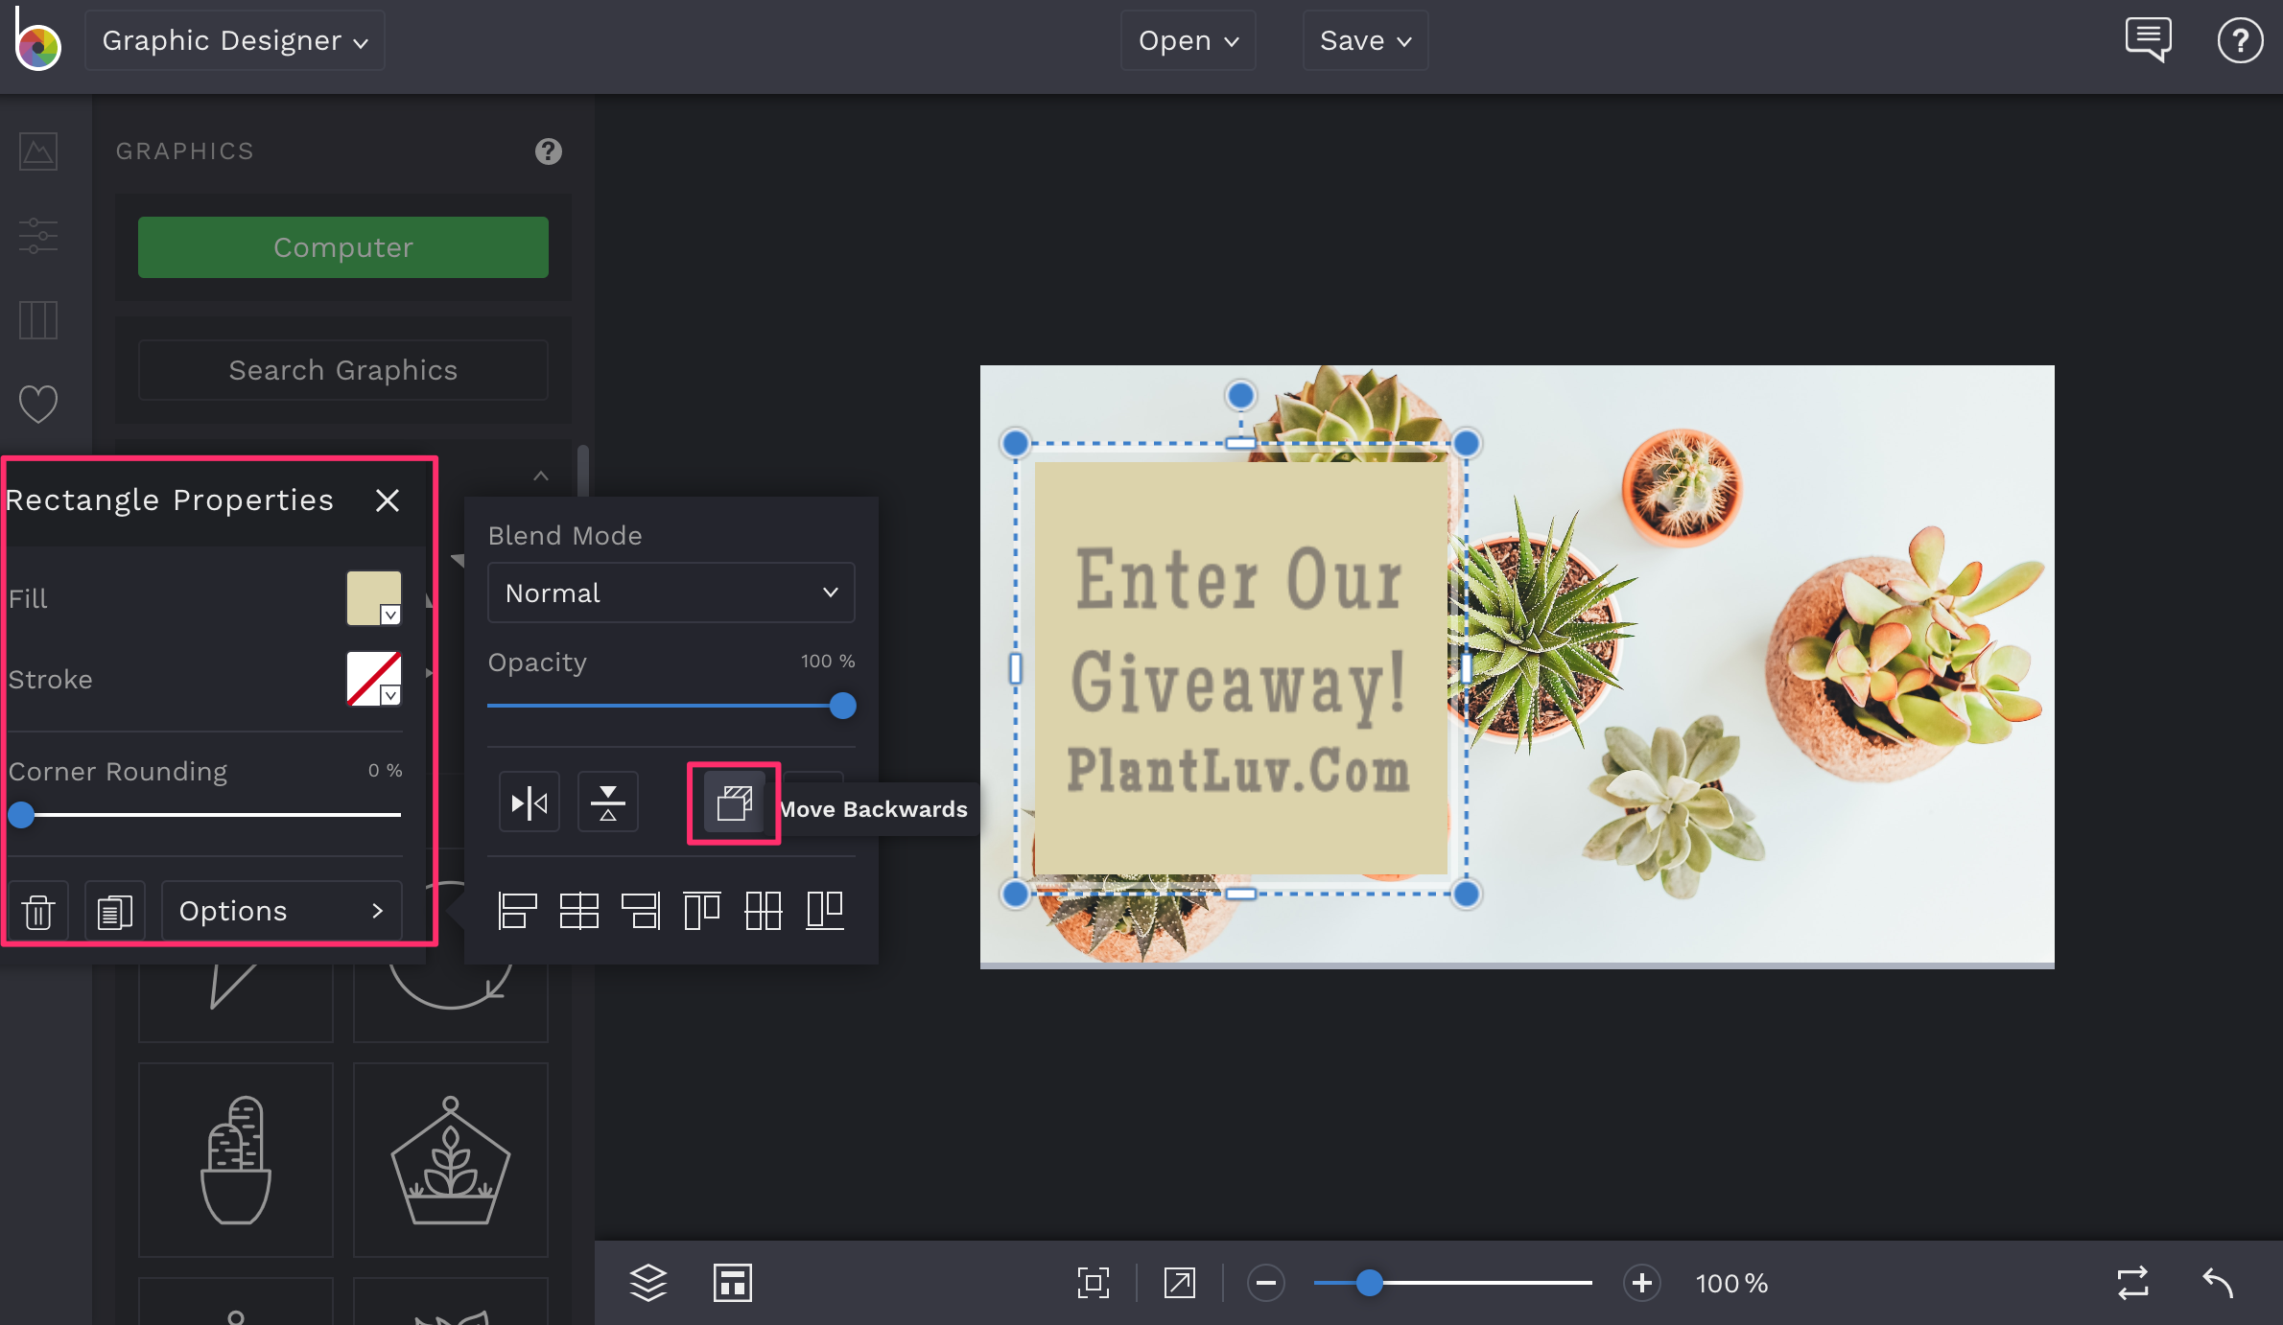Open the Graphic Designer dropdown
Screen dimensions: 2283x1325
tap(233, 40)
